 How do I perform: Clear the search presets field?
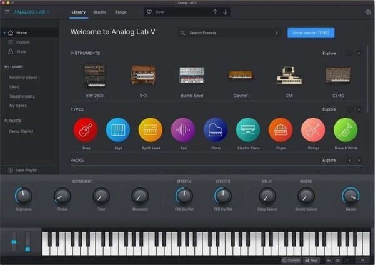click(x=277, y=33)
